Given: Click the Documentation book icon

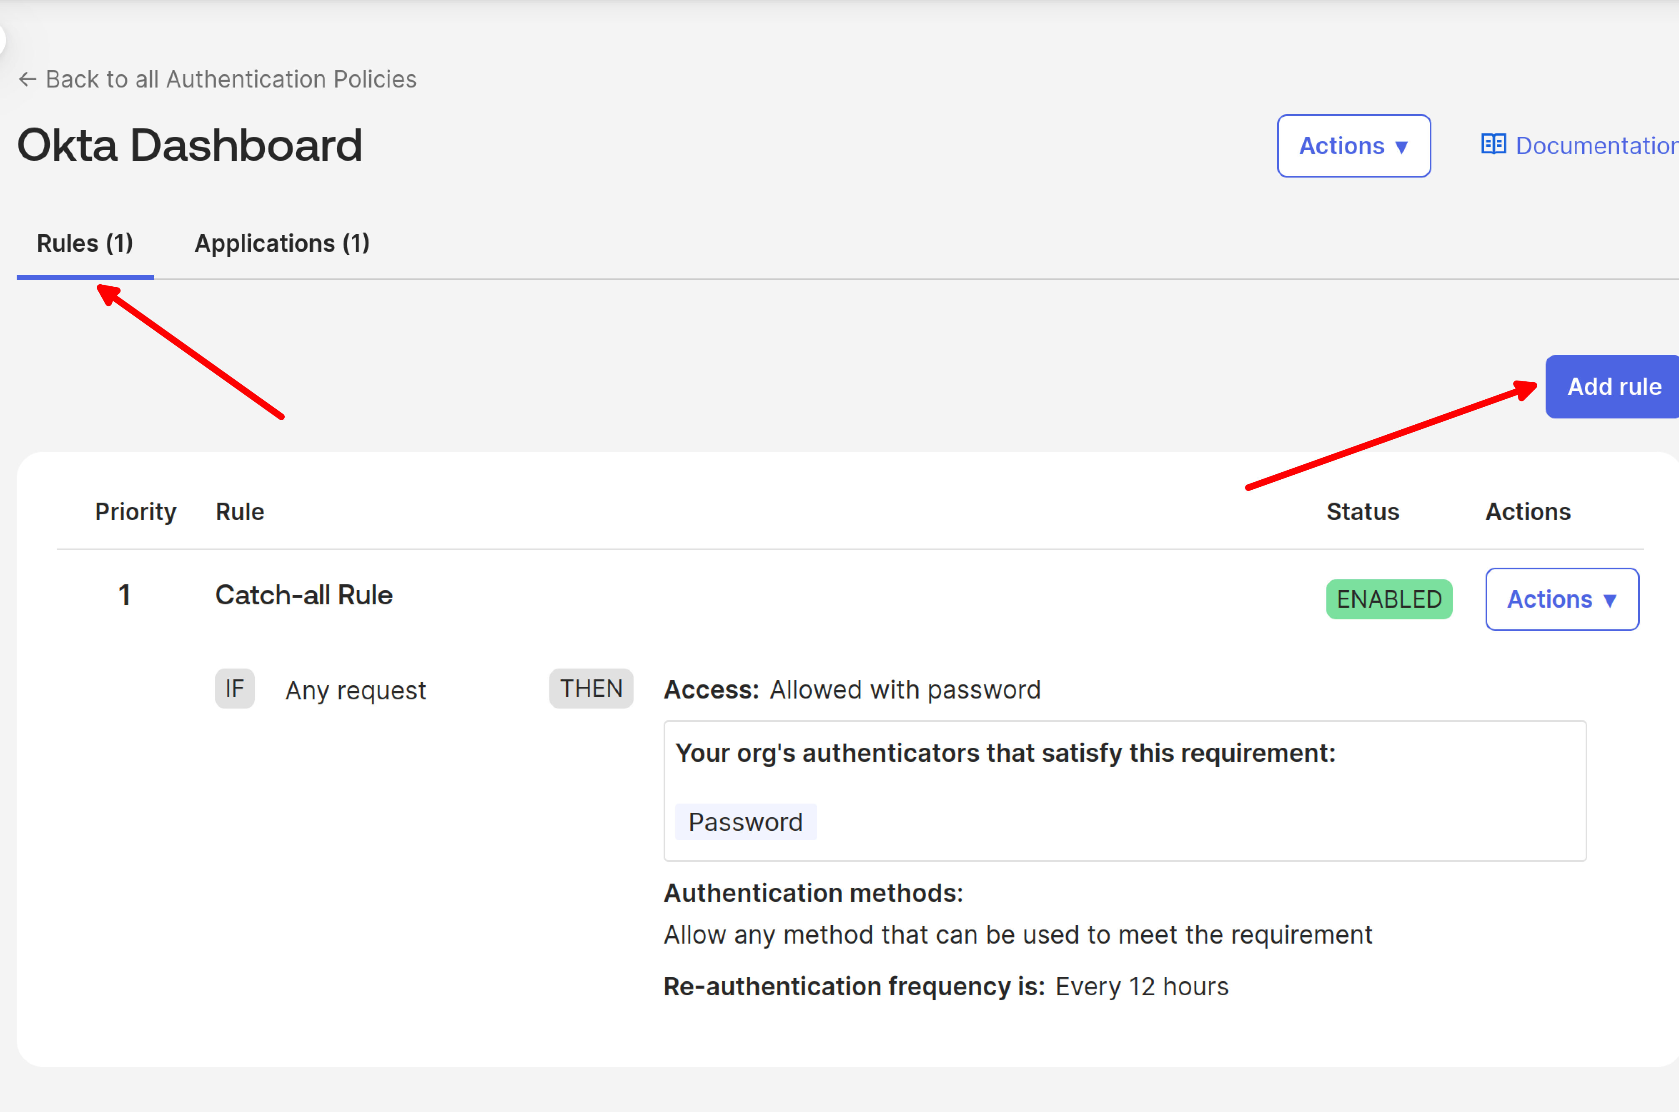Looking at the screenshot, I should (x=1493, y=145).
